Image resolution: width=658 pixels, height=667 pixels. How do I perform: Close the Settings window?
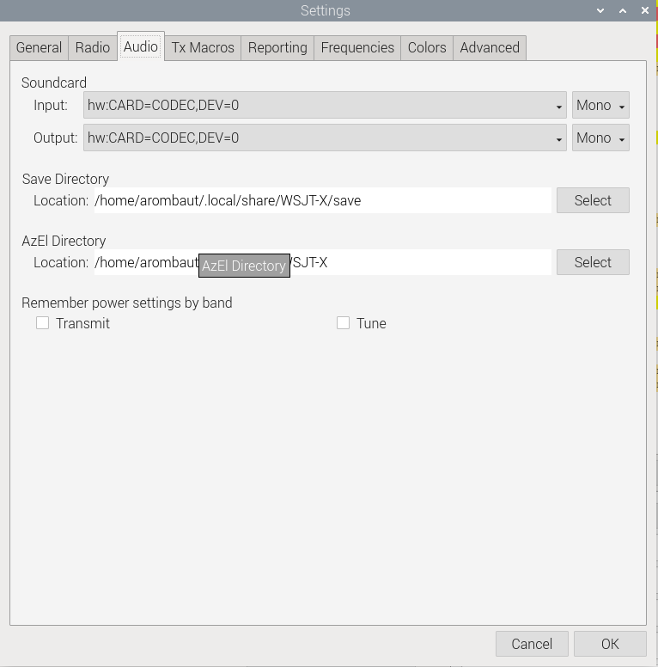tap(645, 10)
